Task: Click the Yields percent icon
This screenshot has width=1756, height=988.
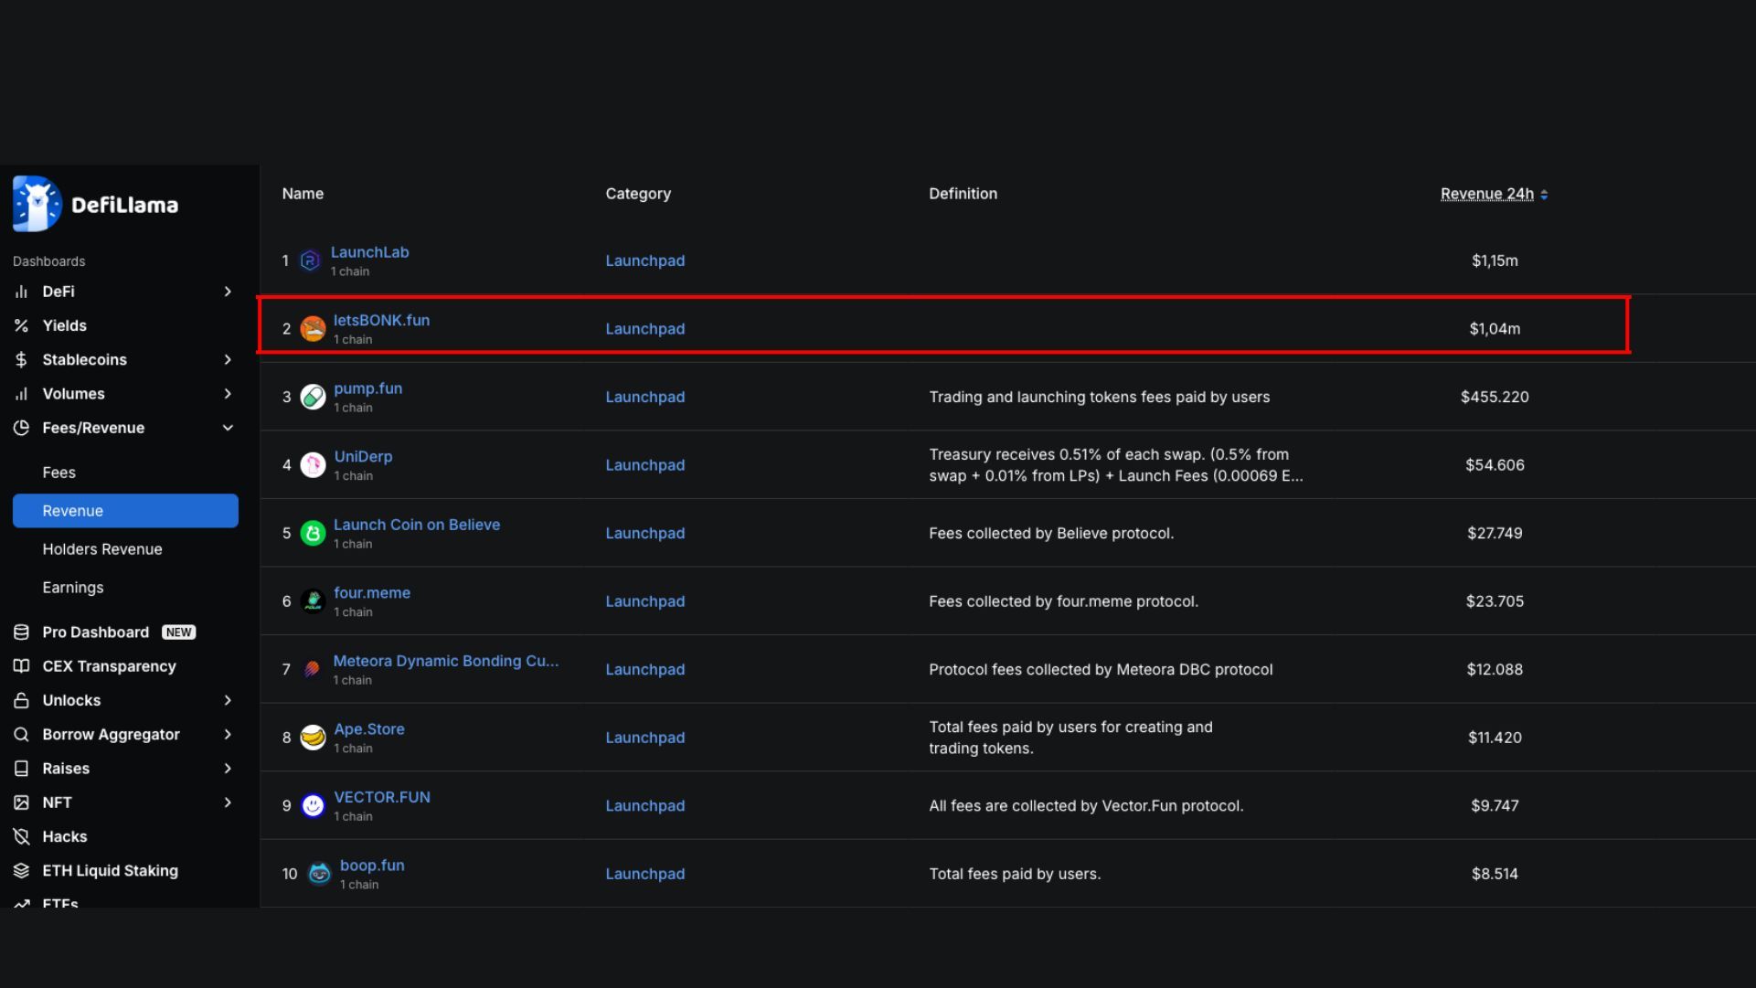Action: [21, 325]
